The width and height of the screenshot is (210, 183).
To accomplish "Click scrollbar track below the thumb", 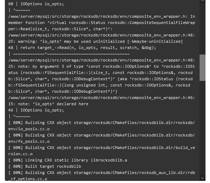I will click(202, 128).
